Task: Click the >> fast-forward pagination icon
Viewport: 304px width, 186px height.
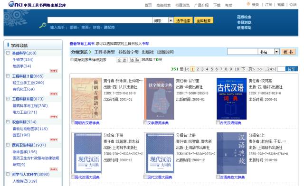Action: pos(260,69)
